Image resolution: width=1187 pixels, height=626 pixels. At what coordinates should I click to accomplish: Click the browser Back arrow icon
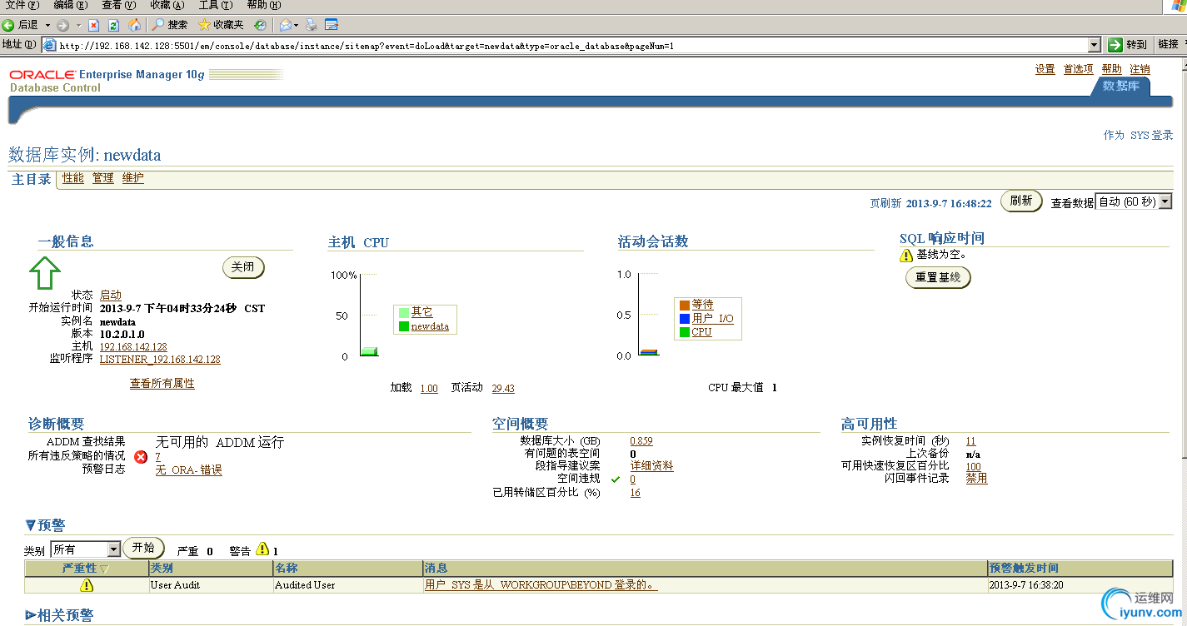coord(8,25)
